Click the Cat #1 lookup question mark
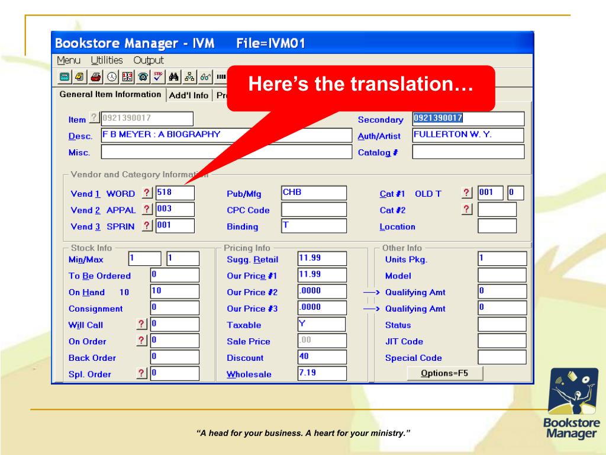Viewport: 606px width, 455px height. [x=468, y=193]
